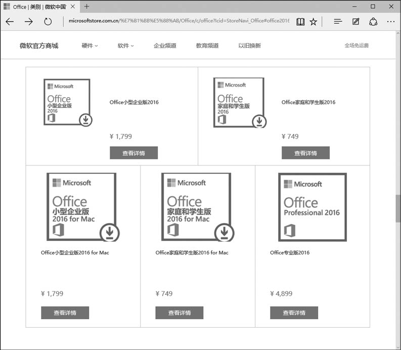This screenshot has height=350, width=401.
Task: Click the scrollbar up arrow
Action: [398, 33]
